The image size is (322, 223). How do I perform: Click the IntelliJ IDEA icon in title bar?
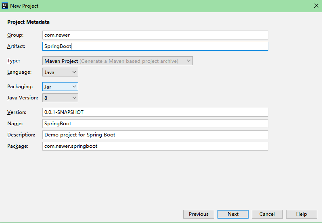4,6
